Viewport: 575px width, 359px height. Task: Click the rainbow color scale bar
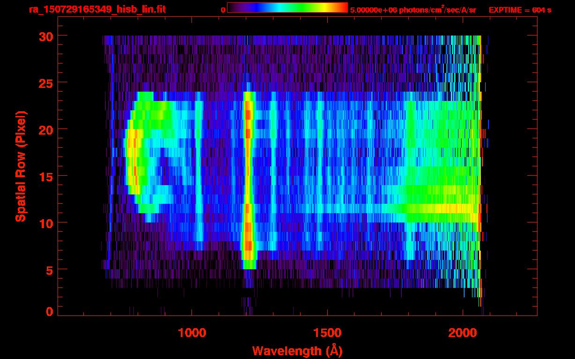point(287,7)
